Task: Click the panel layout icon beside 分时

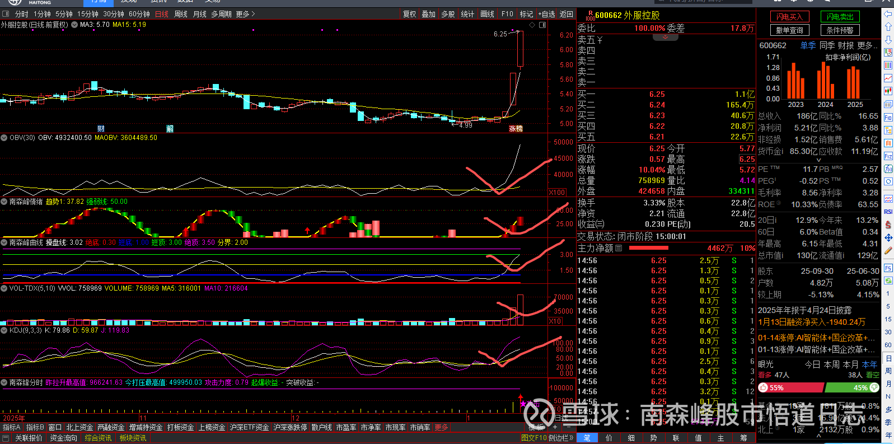Action: click(6, 14)
